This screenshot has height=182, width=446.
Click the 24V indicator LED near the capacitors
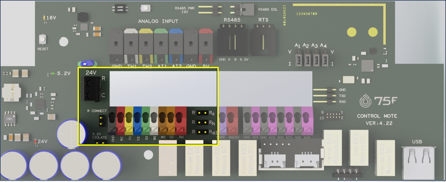(36, 141)
